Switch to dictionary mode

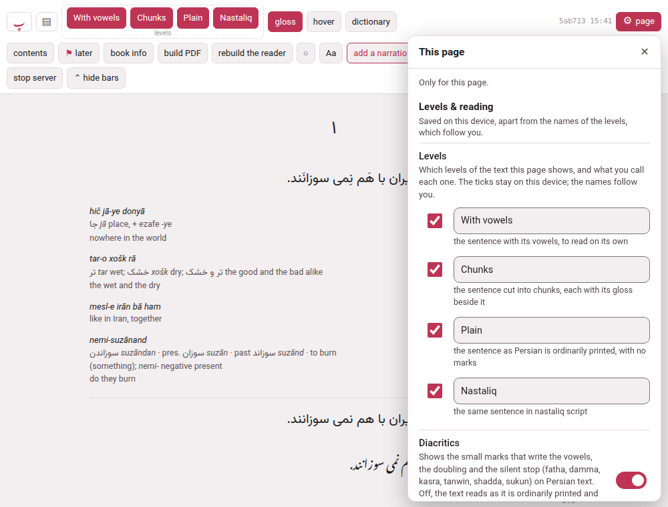click(371, 22)
